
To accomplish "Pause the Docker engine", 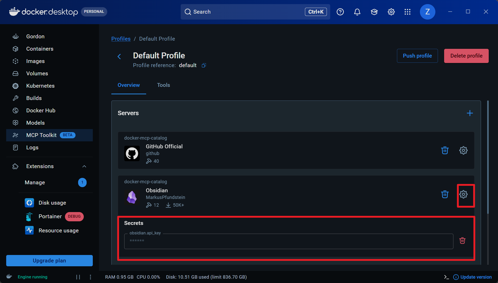I will (78, 277).
